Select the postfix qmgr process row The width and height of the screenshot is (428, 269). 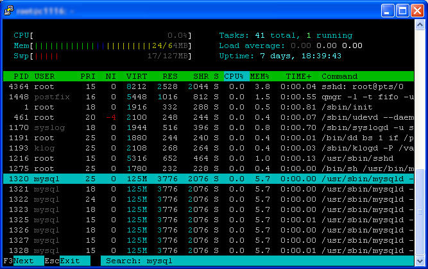(209, 97)
